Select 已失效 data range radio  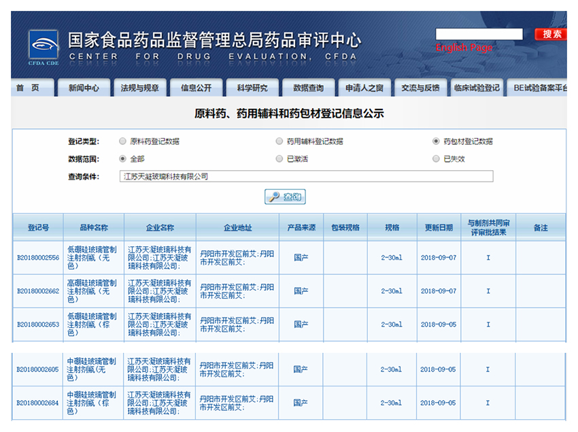[x=437, y=159]
